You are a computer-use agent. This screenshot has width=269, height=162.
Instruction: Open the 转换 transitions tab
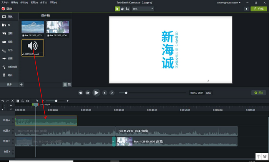(7, 42)
